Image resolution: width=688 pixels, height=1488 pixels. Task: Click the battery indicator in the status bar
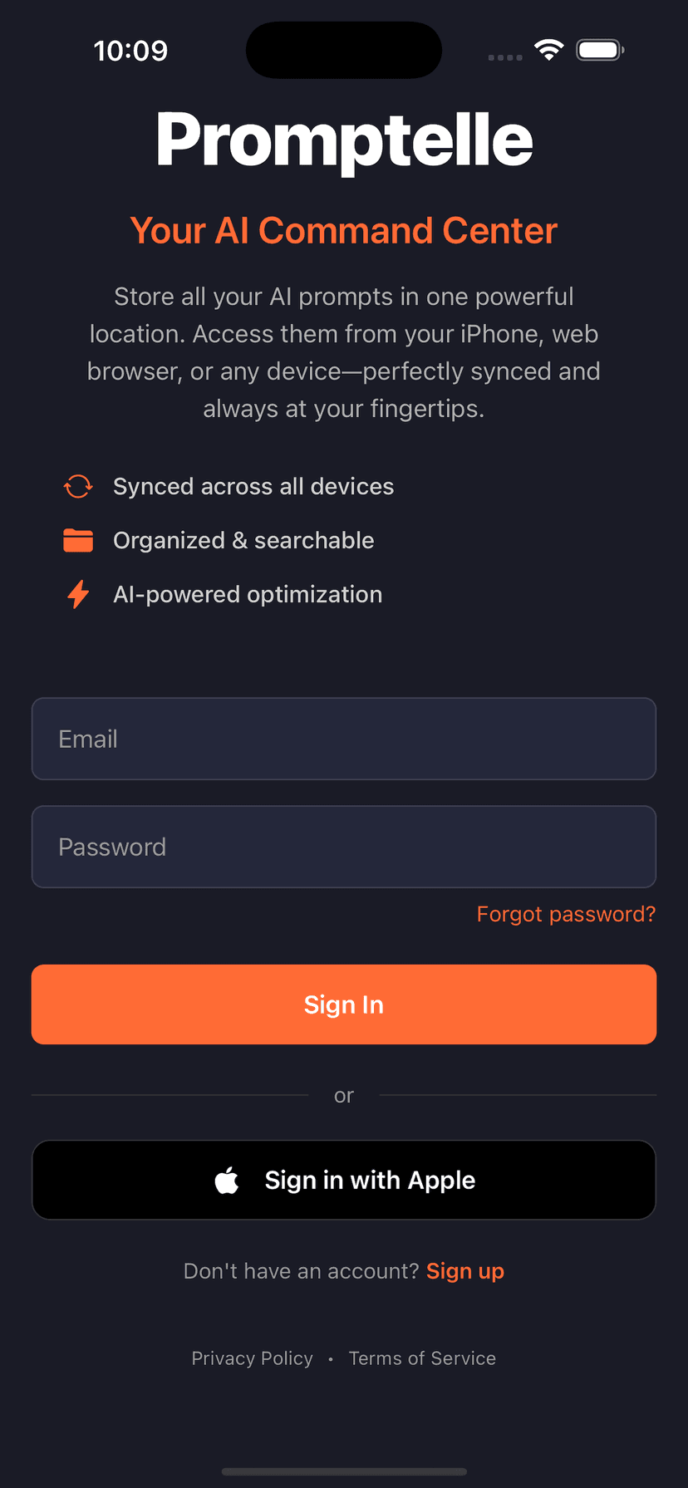[x=599, y=49]
